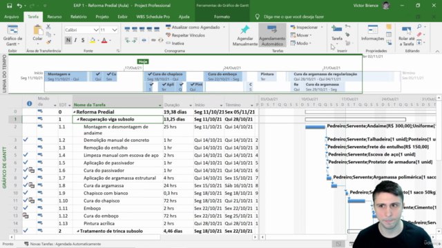
Task: Click the note icon on row 13
Action: (x=26, y=216)
